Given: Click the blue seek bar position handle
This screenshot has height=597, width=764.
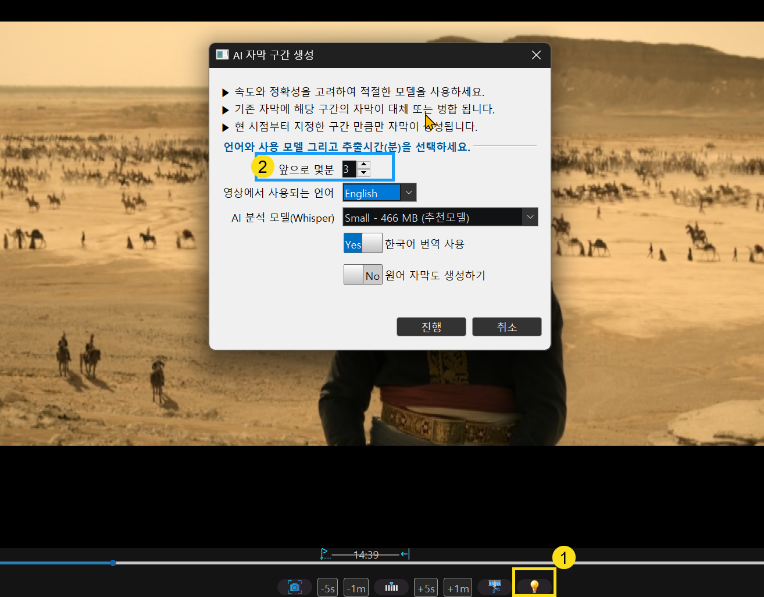Looking at the screenshot, I should (x=113, y=563).
